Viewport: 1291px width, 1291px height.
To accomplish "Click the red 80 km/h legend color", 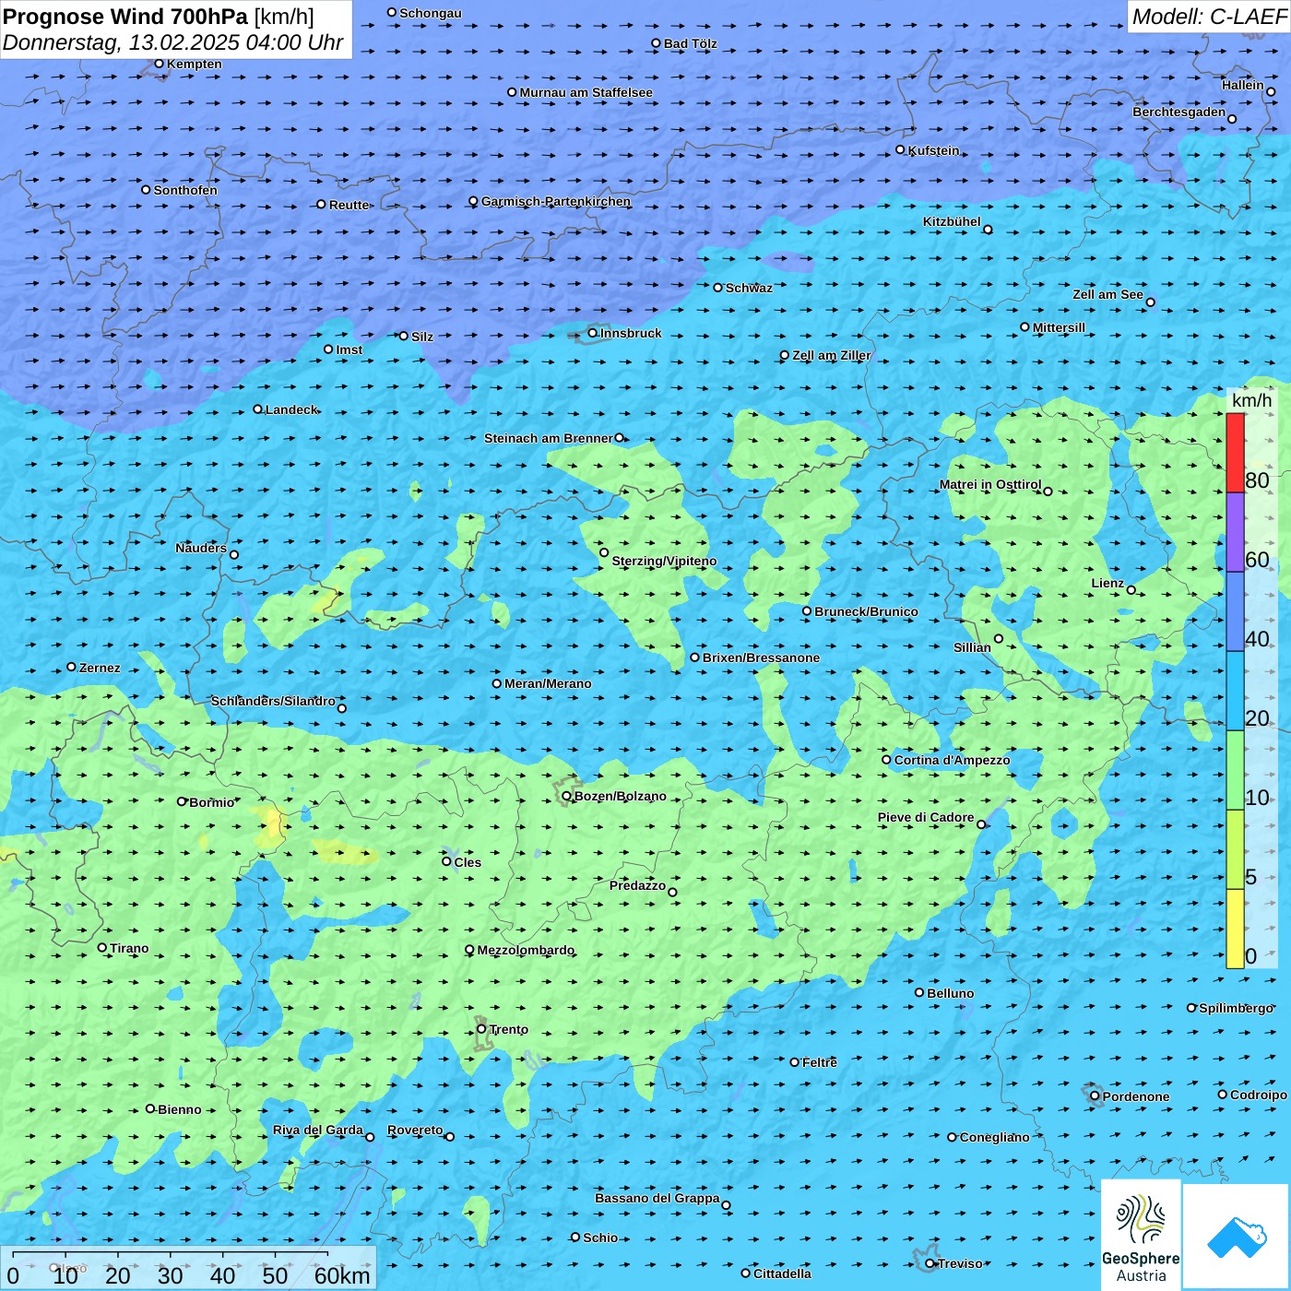I will 1235,453.
